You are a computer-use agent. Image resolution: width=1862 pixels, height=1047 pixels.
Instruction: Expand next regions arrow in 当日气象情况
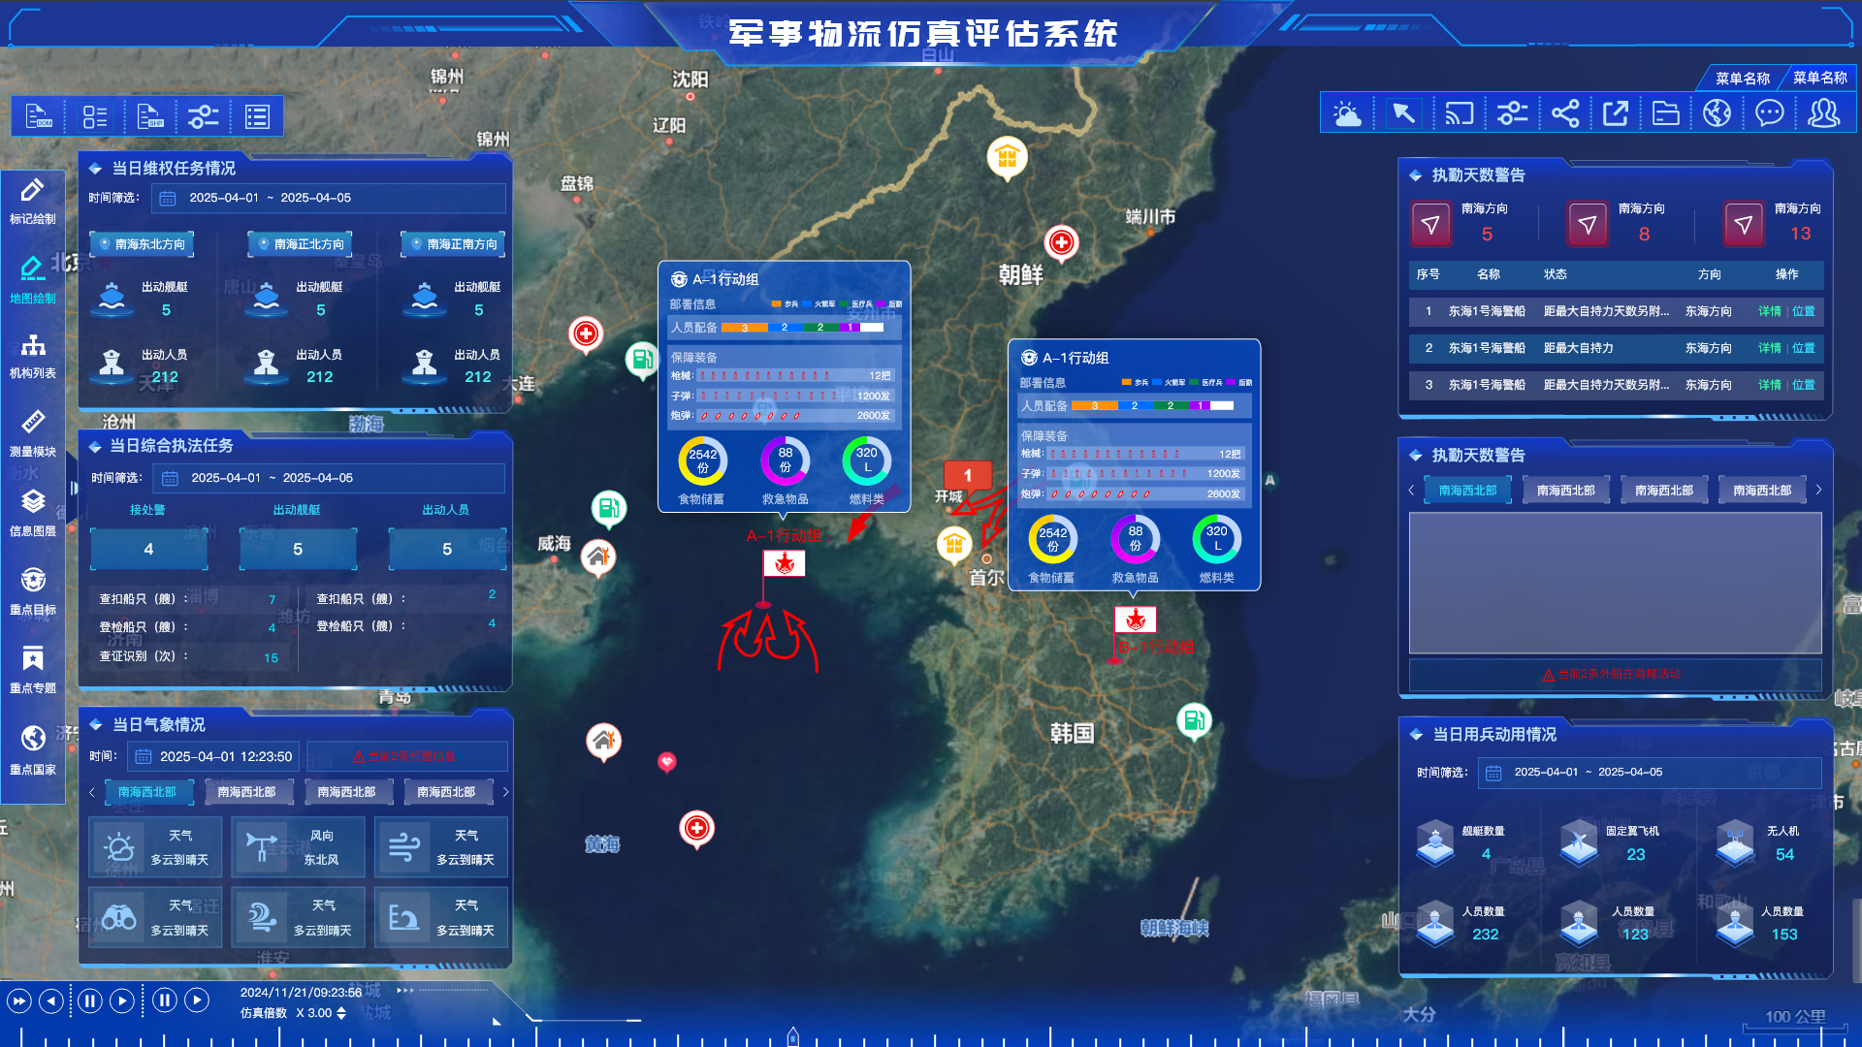(505, 793)
